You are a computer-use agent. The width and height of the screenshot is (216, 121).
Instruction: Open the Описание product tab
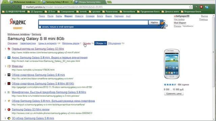coord(12,43)
